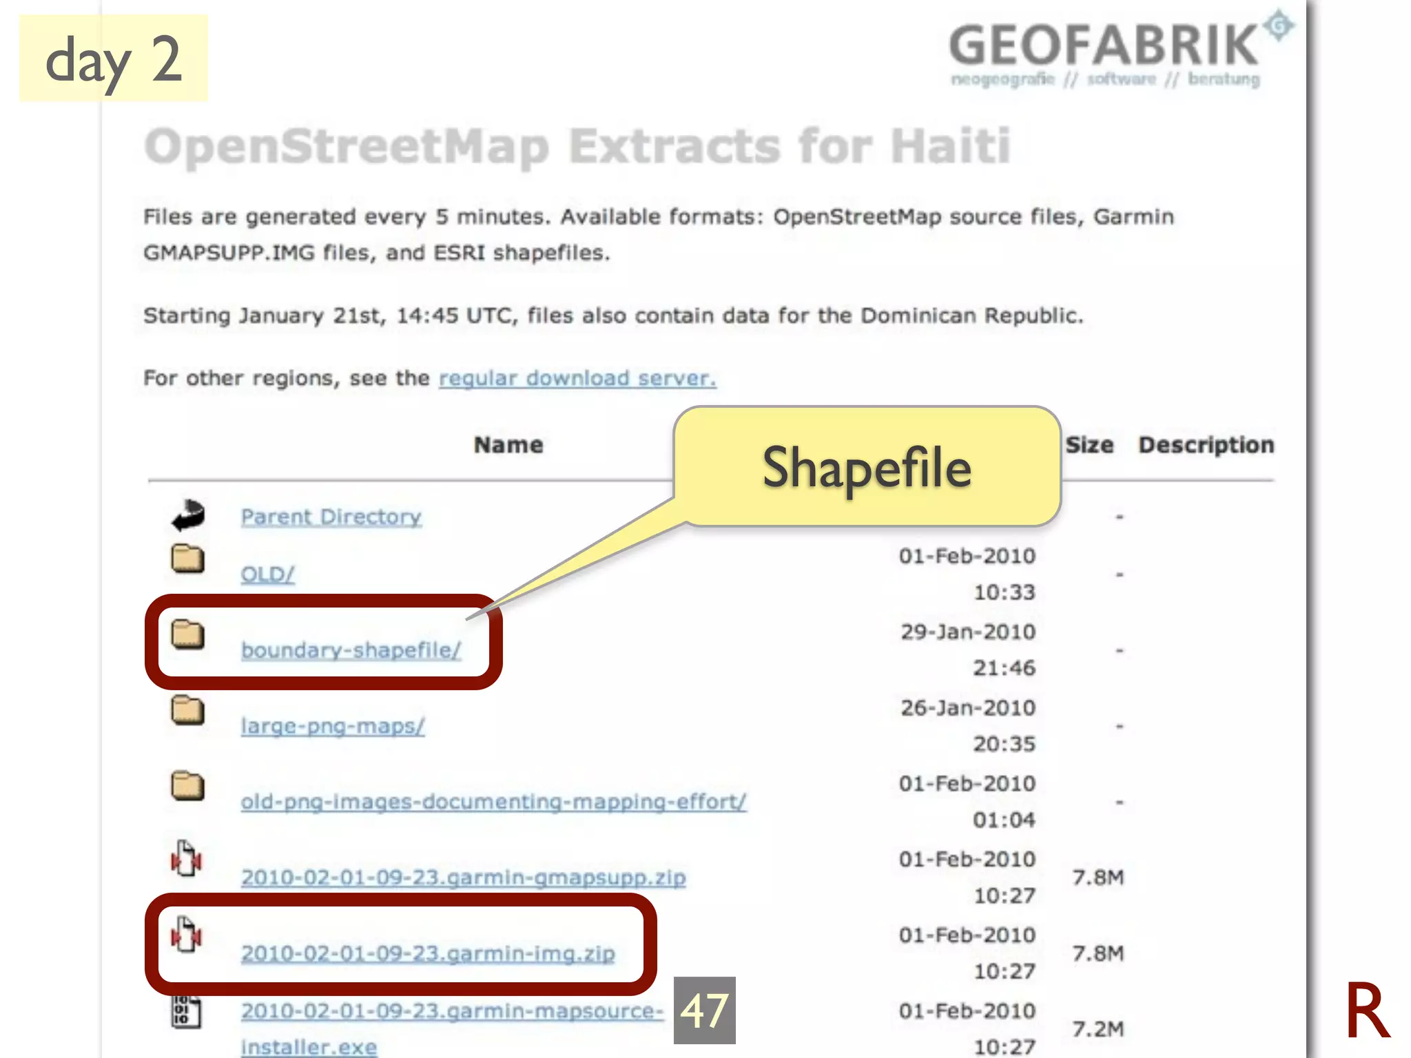Open the boundary-shapefile/ directory link

tap(351, 650)
